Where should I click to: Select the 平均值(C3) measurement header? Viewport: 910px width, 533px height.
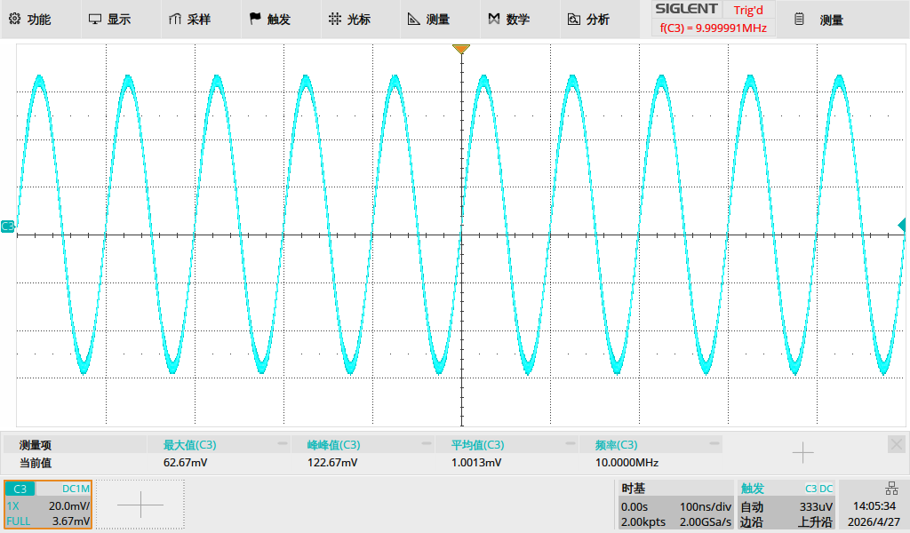pyautogui.click(x=477, y=445)
